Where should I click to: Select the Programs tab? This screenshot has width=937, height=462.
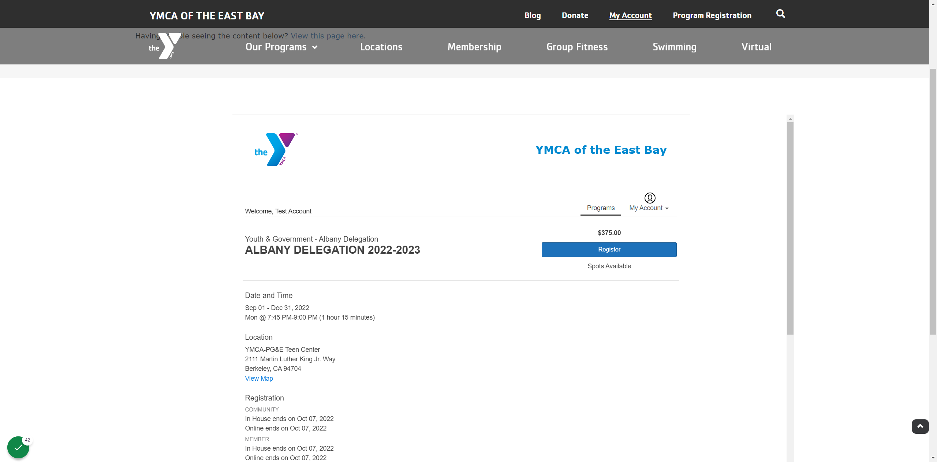point(601,208)
